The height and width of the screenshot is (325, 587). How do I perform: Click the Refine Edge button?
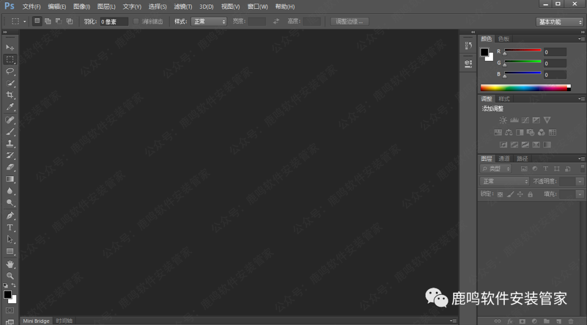click(350, 22)
